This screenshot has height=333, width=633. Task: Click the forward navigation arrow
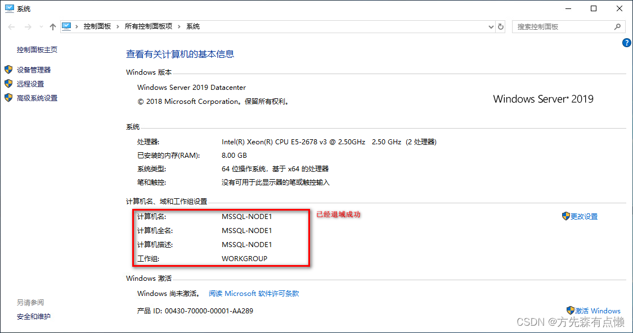(x=28, y=27)
